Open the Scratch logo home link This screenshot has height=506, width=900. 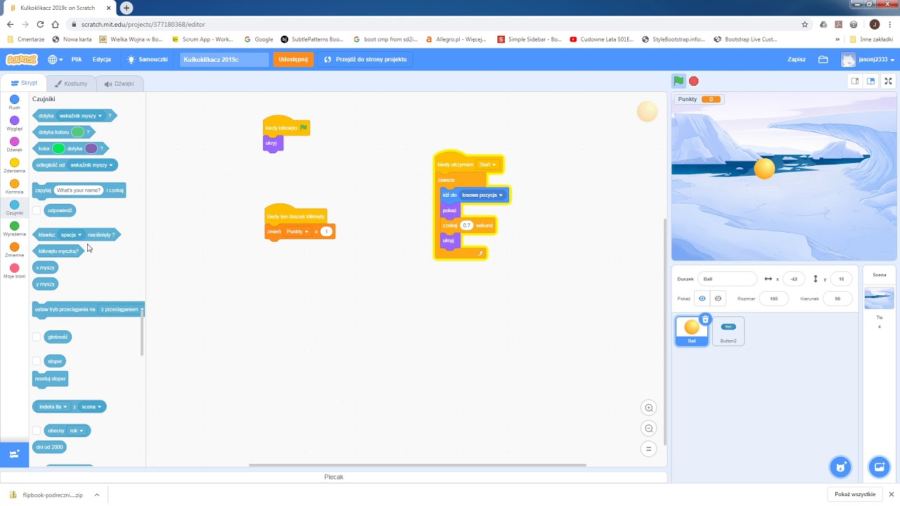pyautogui.click(x=22, y=60)
